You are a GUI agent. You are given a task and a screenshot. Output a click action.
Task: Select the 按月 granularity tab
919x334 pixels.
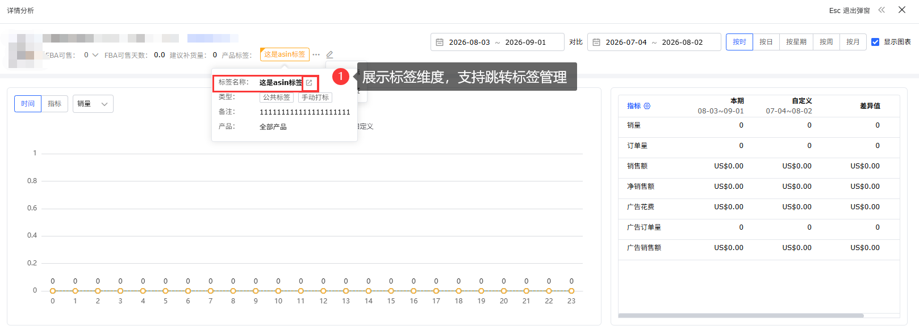pos(853,42)
